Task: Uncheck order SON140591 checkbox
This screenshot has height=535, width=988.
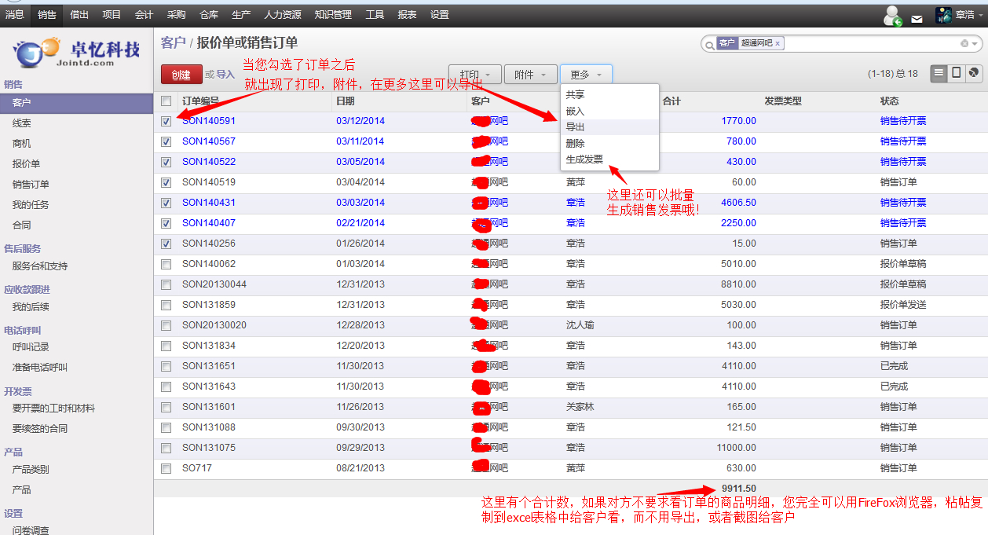Action: pos(166,122)
